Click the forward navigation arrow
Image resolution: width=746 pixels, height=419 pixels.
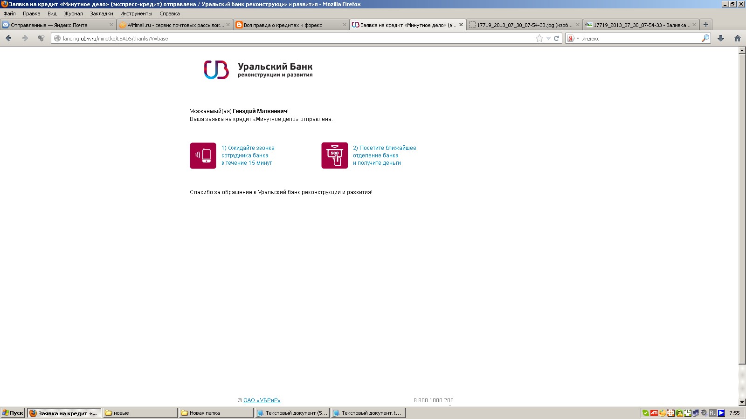pos(25,38)
